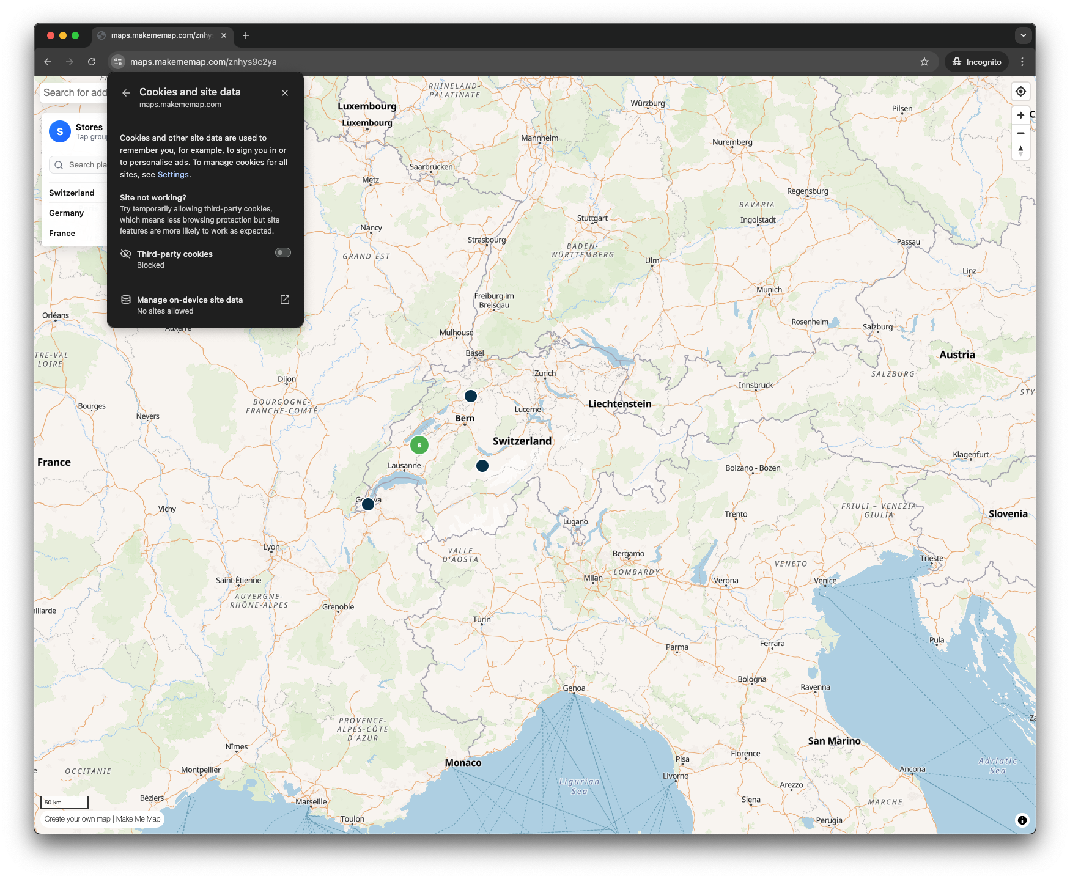The height and width of the screenshot is (879, 1070).
Task: Click the blue S Stores group icon
Action: [59, 131]
